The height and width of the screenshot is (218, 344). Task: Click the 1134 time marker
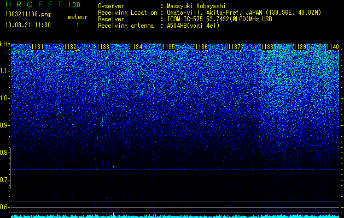136,47
